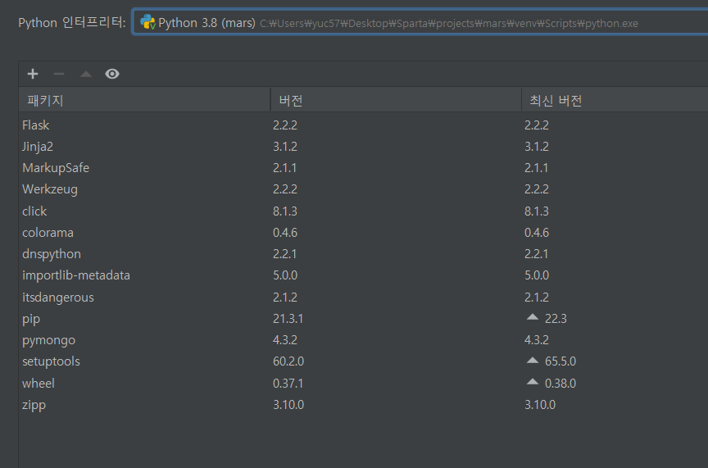The image size is (708, 468).
Task: Select the itsdangerous package row
Action: 363,298
